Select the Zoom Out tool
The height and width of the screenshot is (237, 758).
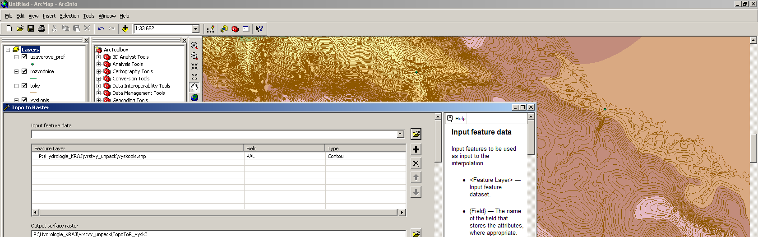[x=194, y=56]
